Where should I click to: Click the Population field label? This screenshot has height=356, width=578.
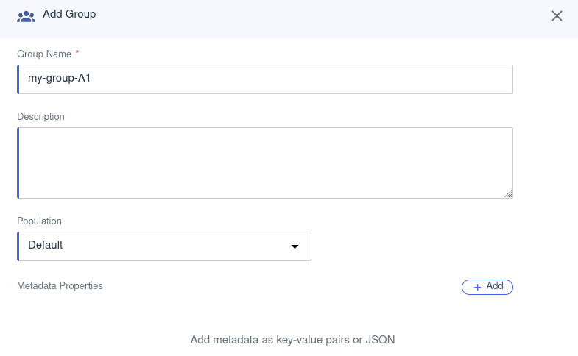(x=39, y=221)
